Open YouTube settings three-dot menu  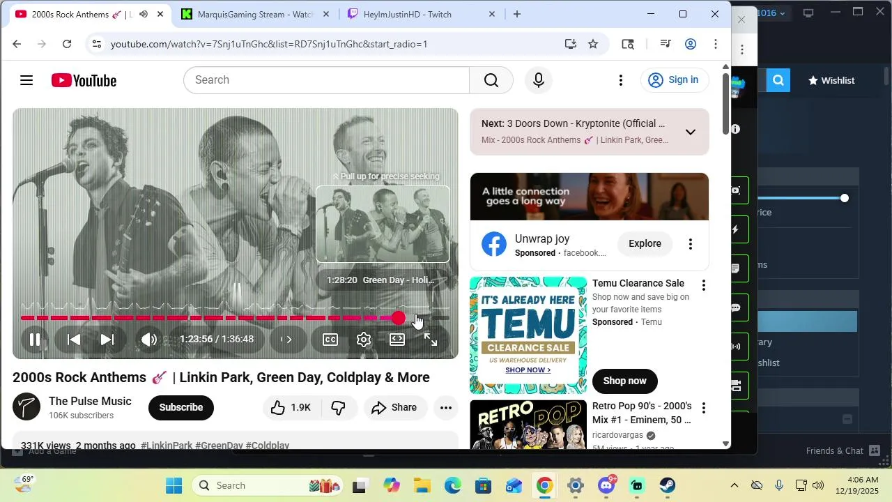click(621, 80)
